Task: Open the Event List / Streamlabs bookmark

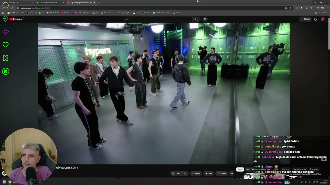Action: pyautogui.click(x=142, y=13)
